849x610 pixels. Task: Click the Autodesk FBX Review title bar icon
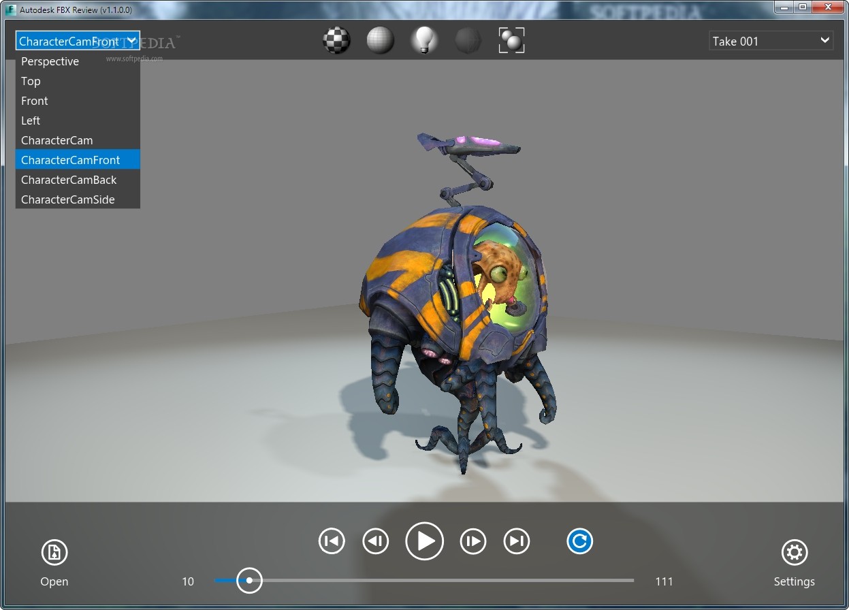[x=10, y=10]
